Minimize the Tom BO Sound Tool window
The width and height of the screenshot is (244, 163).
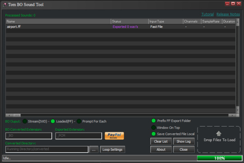pos(227,4)
